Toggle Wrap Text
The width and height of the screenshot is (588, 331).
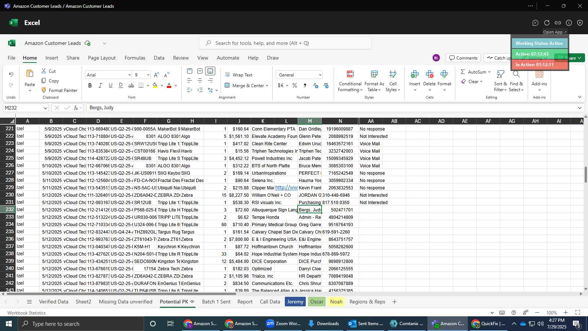(239, 75)
